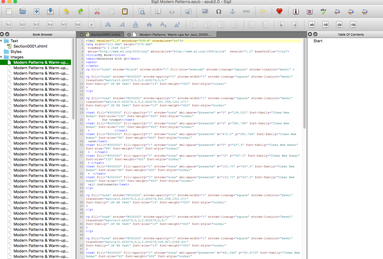Click Start entry in Table Of Contents
The height and width of the screenshot is (259, 383).
click(318, 41)
